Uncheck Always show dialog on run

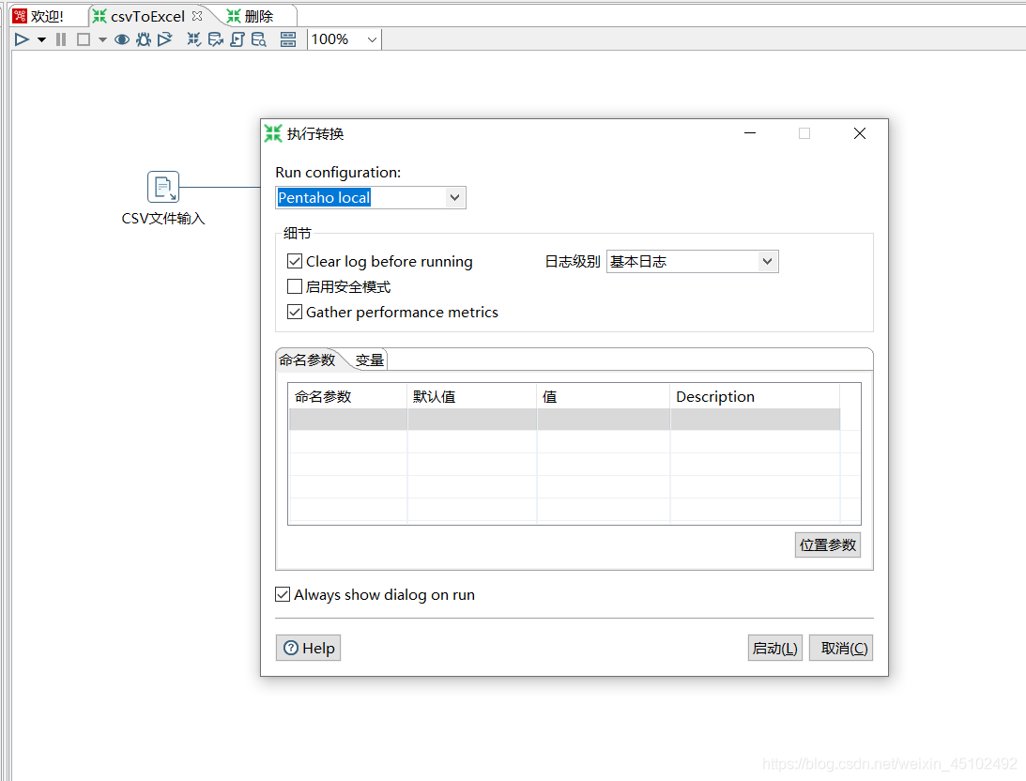coord(283,594)
